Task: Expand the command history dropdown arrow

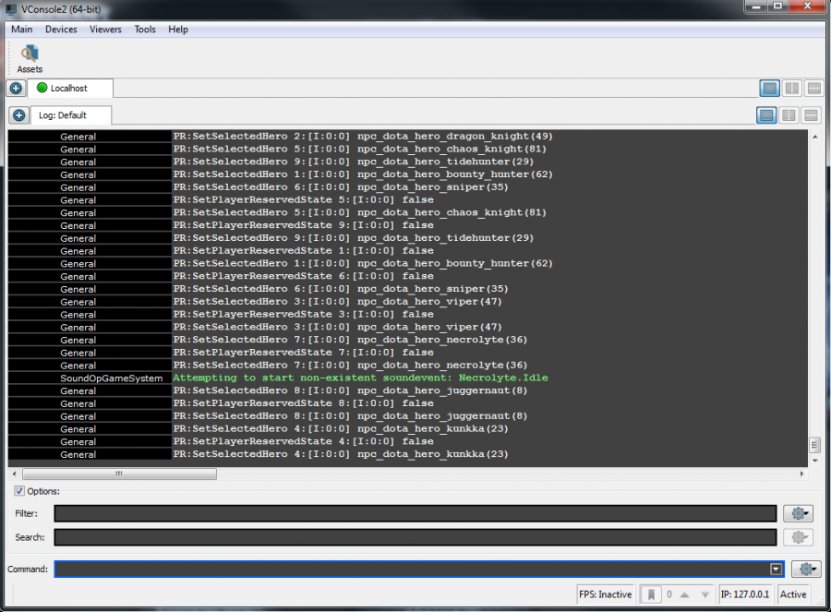Action: point(777,570)
